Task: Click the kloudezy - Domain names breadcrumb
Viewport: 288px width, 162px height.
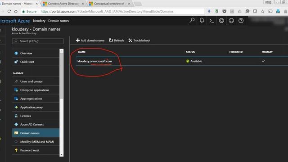Action: 51,21
